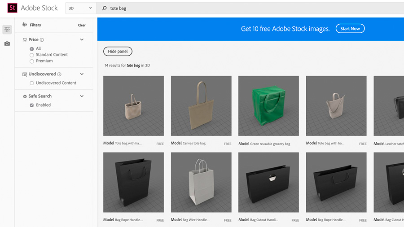Image resolution: width=404 pixels, height=227 pixels.
Task: Click the 'Get 10 free Adobe Stock images' text
Action: (285, 29)
